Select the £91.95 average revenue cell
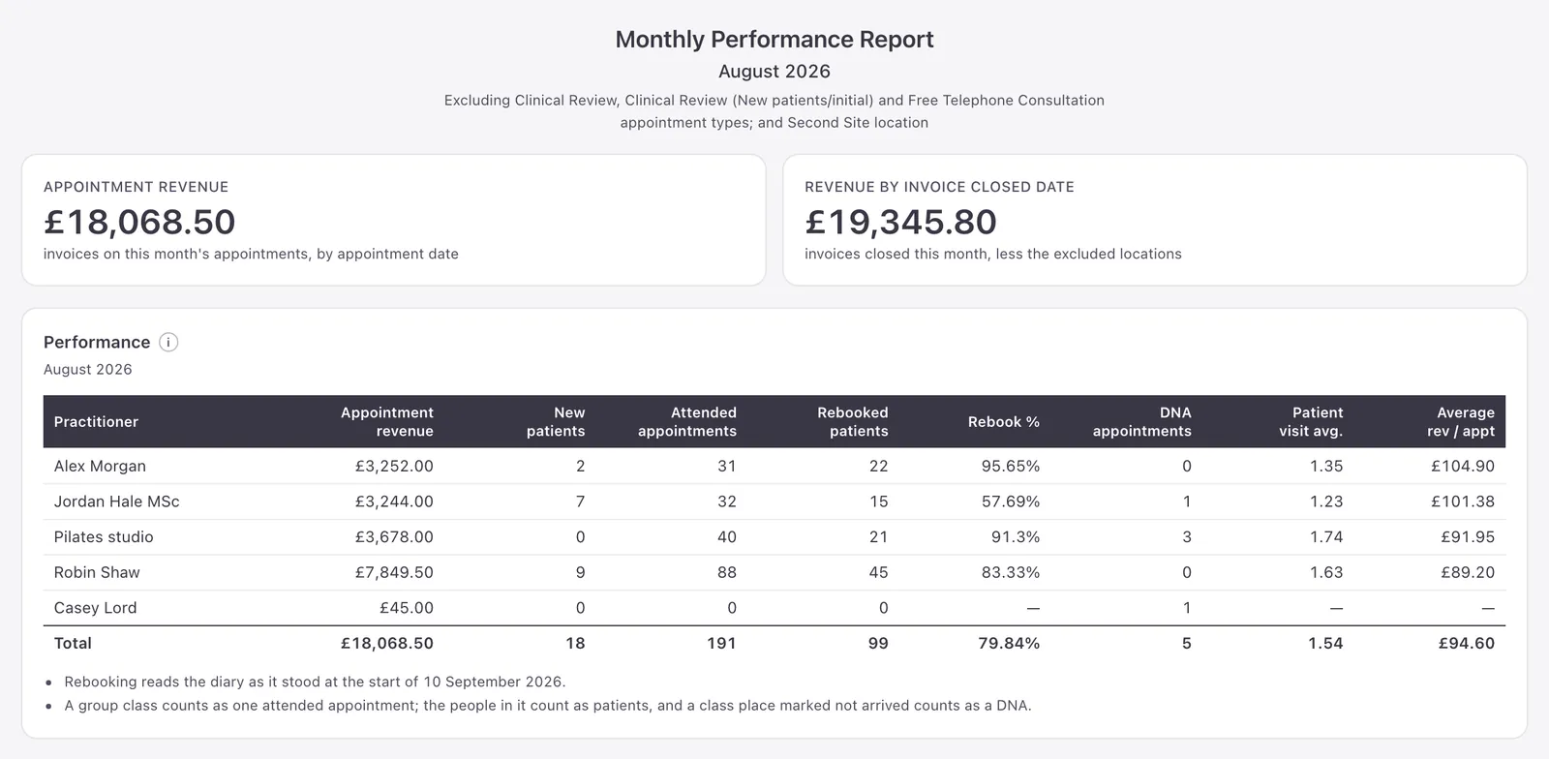This screenshot has width=1549, height=759. [1468, 537]
